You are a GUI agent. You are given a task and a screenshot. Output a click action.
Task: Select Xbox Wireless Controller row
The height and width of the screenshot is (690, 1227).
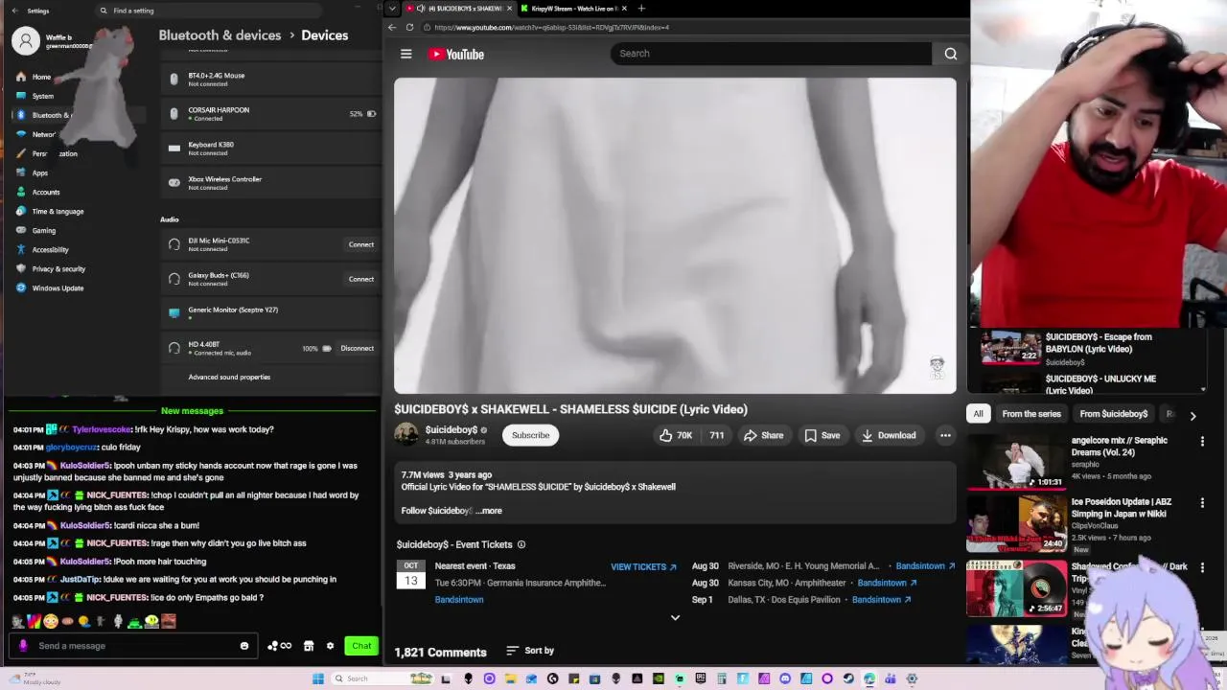pos(270,183)
